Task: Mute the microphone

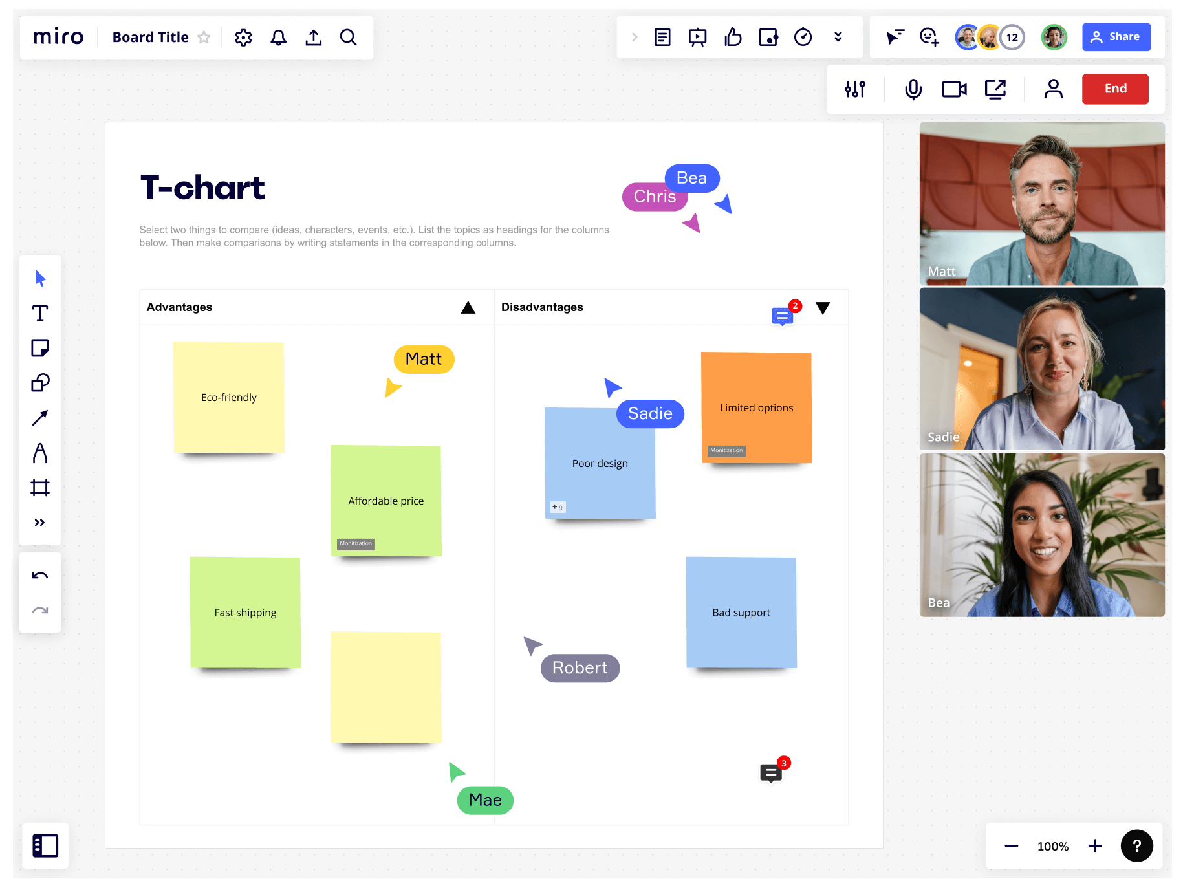Action: point(913,89)
